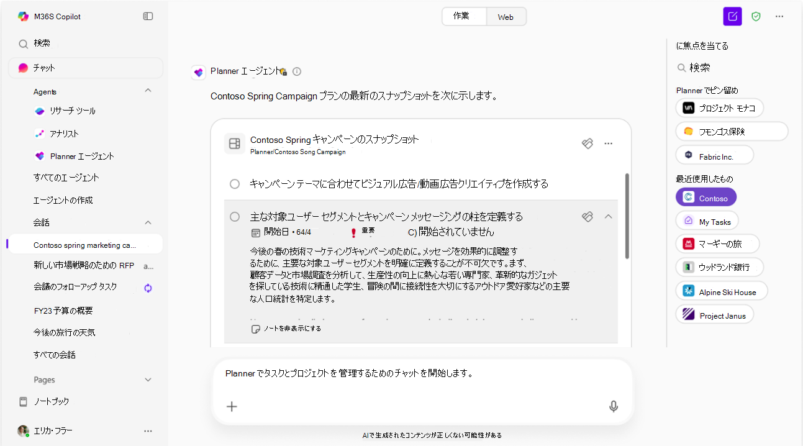Open the Contoso spring marketing conversation

84,245
